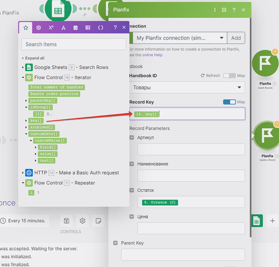This screenshot has width=279, height=267.
Task: Uncheck the Артикул checkbox
Action: (132, 137)
